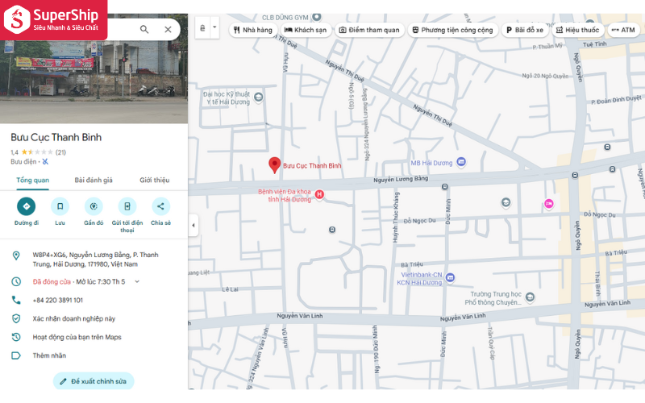
Task: Click Thêm nhãn to add a label
Action: pyautogui.click(x=49, y=355)
